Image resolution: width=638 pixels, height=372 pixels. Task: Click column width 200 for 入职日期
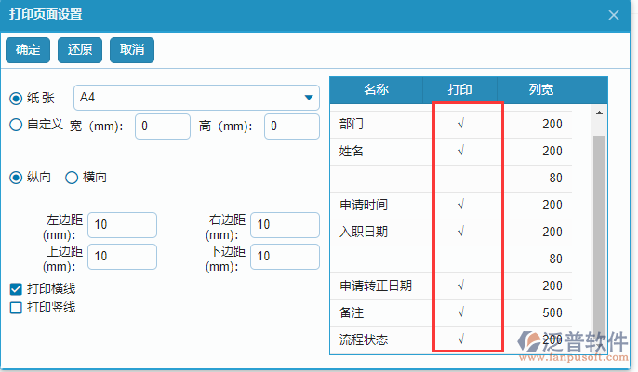pyautogui.click(x=552, y=232)
